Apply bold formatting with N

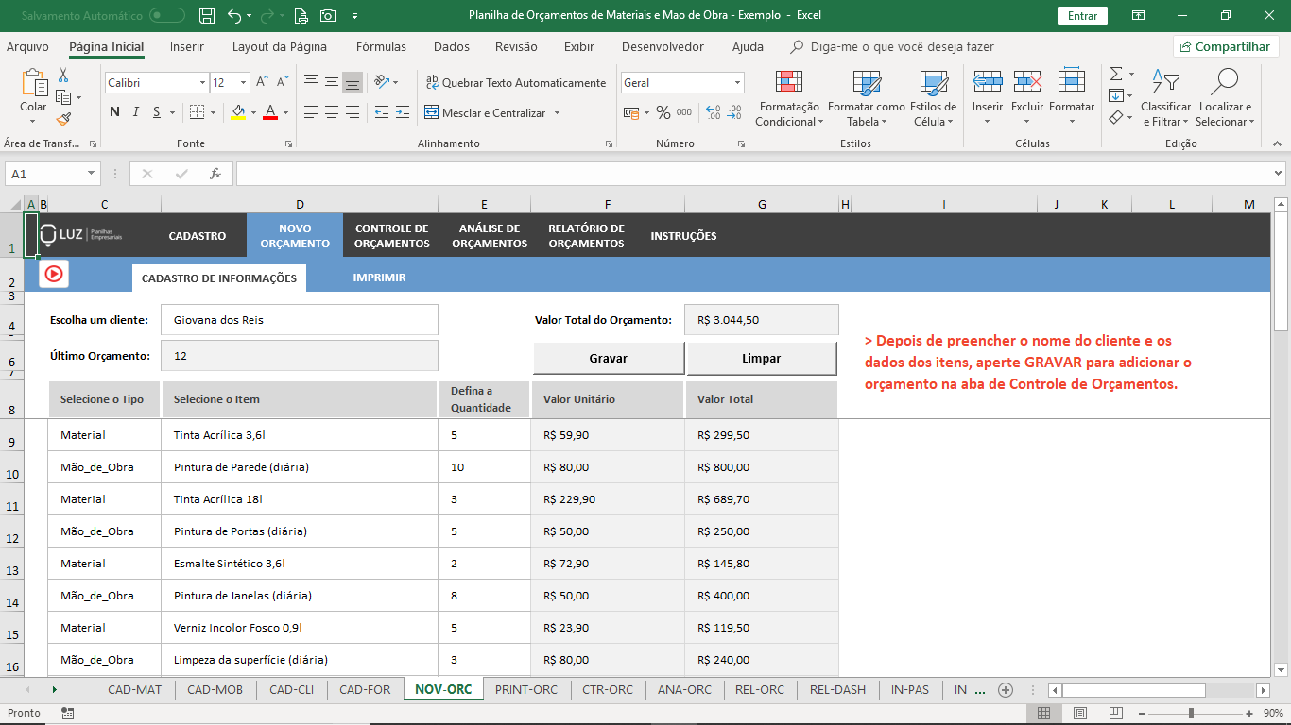[x=114, y=112]
